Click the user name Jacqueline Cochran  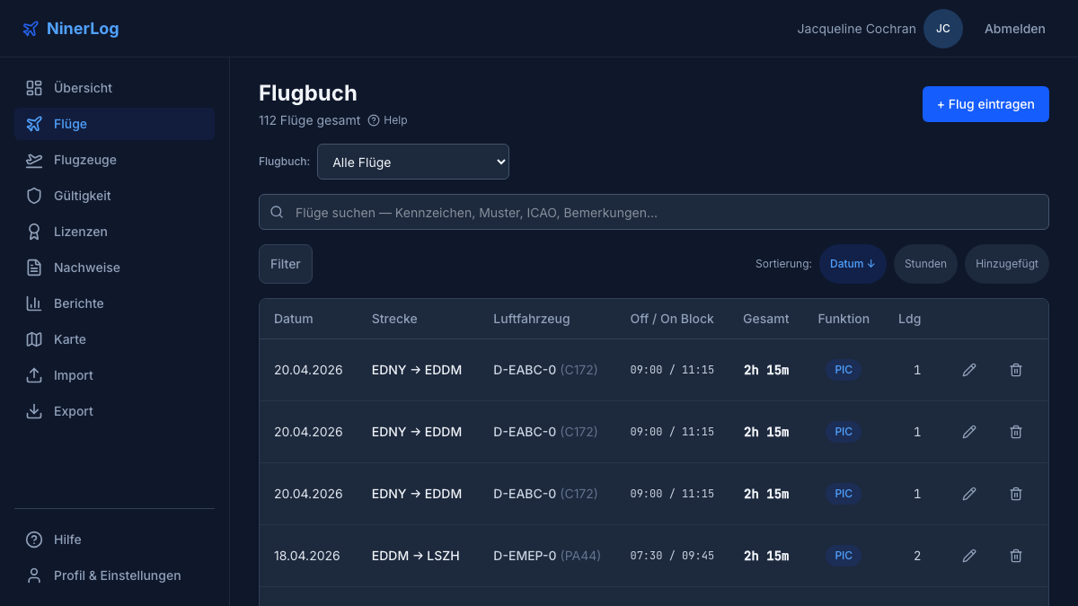(857, 29)
